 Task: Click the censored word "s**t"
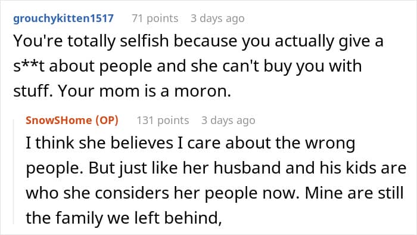tap(29, 66)
